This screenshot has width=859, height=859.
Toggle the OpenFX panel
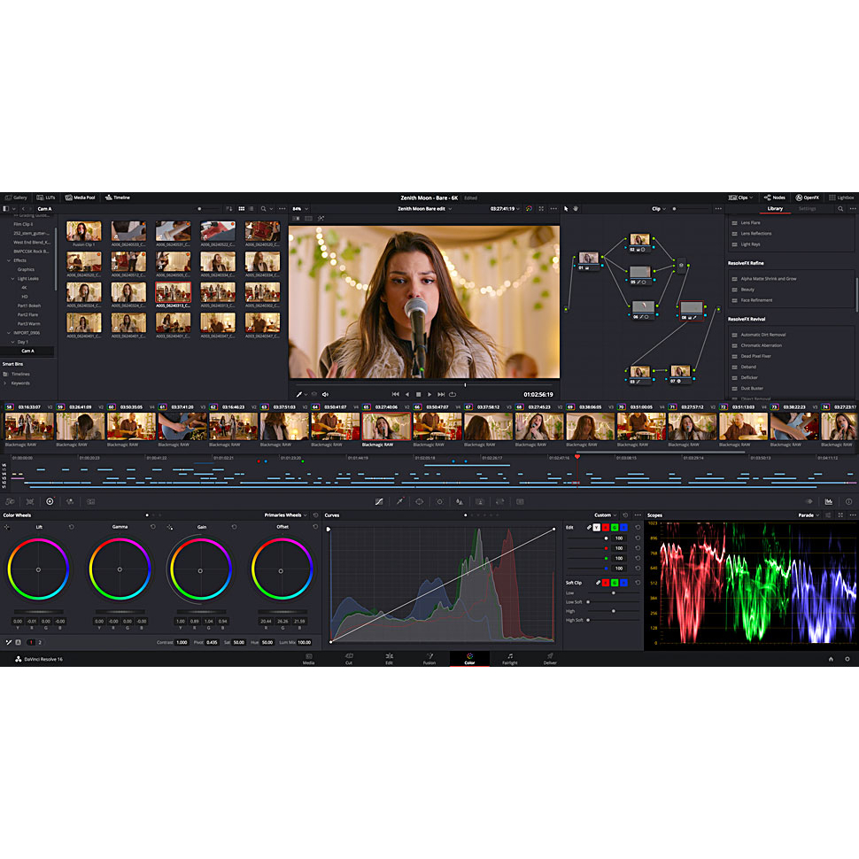tap(807, 197)
